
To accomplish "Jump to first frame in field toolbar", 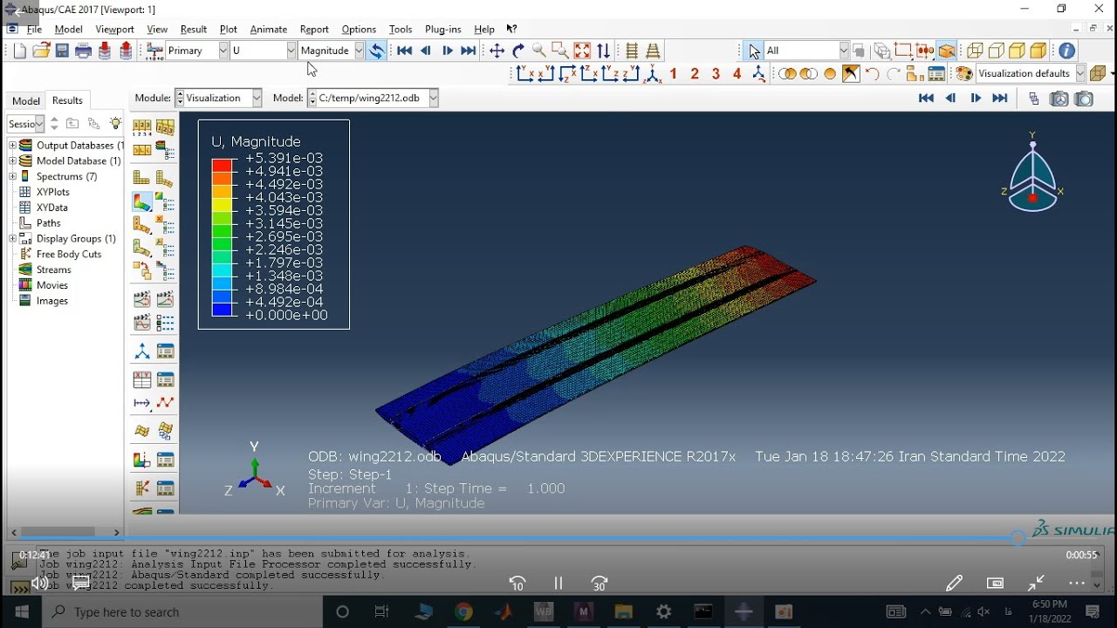I will coord(404,51).
